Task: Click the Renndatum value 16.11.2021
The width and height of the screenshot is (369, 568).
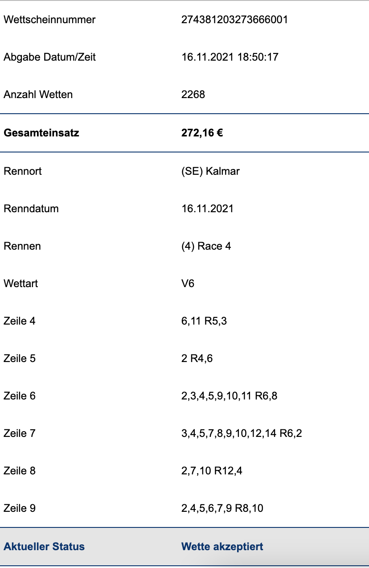Action: [x=207, y=209]
